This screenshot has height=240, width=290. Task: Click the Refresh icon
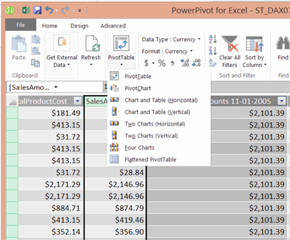(91, 44)
